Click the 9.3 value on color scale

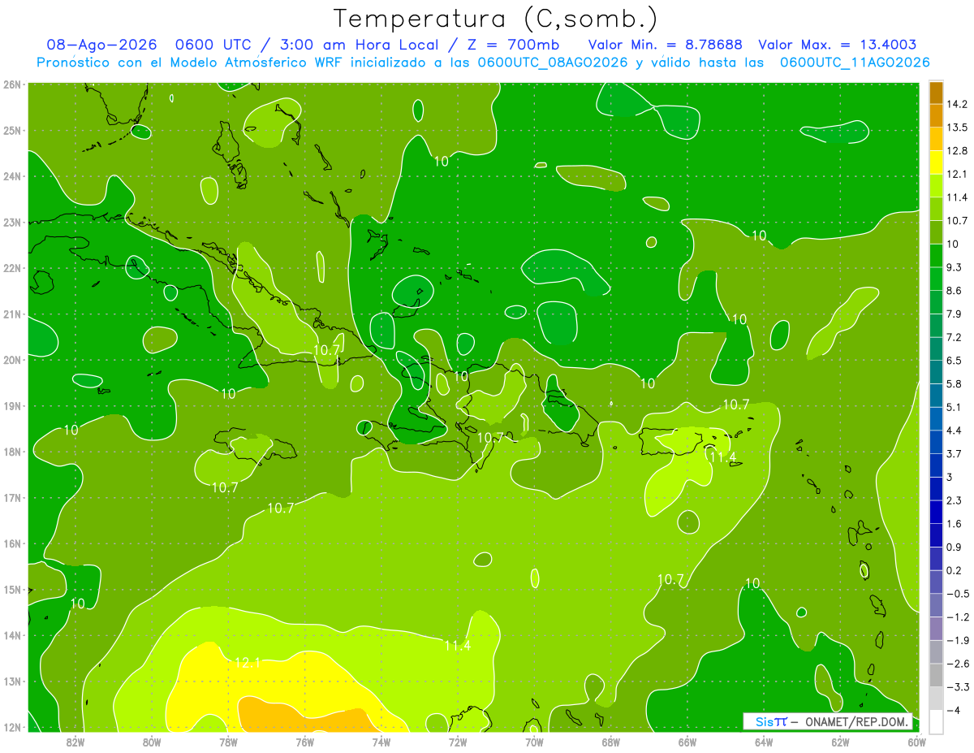[954, 267]
